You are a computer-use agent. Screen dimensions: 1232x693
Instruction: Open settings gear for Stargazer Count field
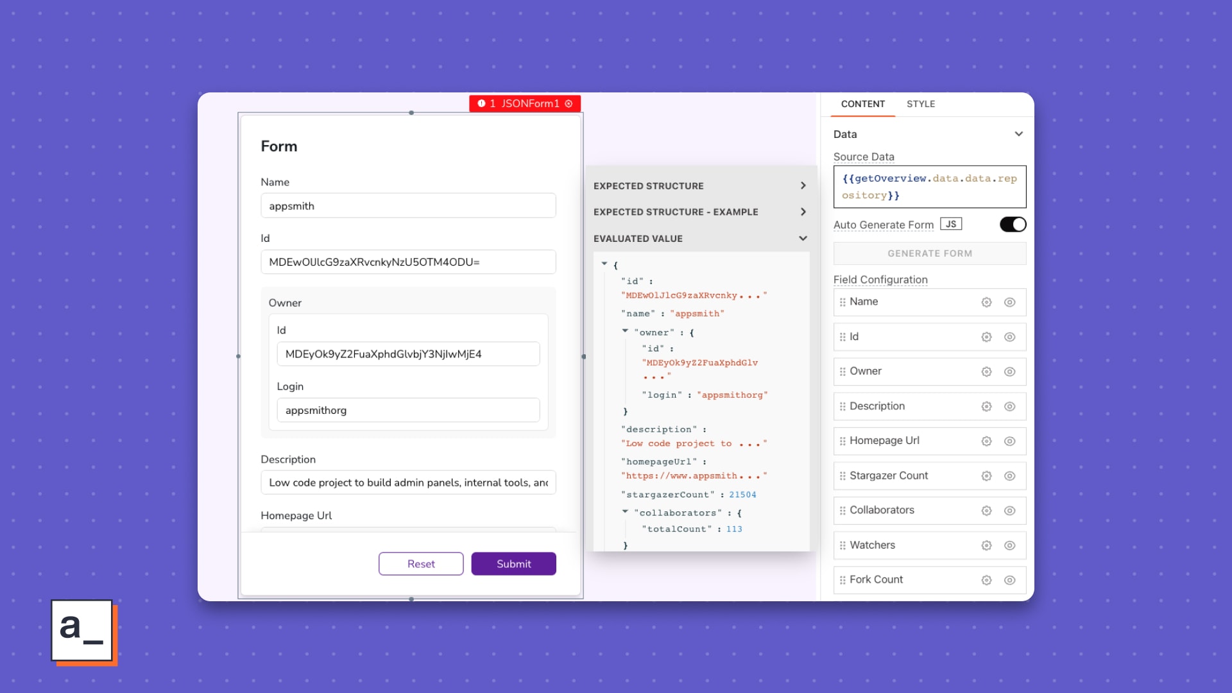pyautogui.click(x=986, y=475)
